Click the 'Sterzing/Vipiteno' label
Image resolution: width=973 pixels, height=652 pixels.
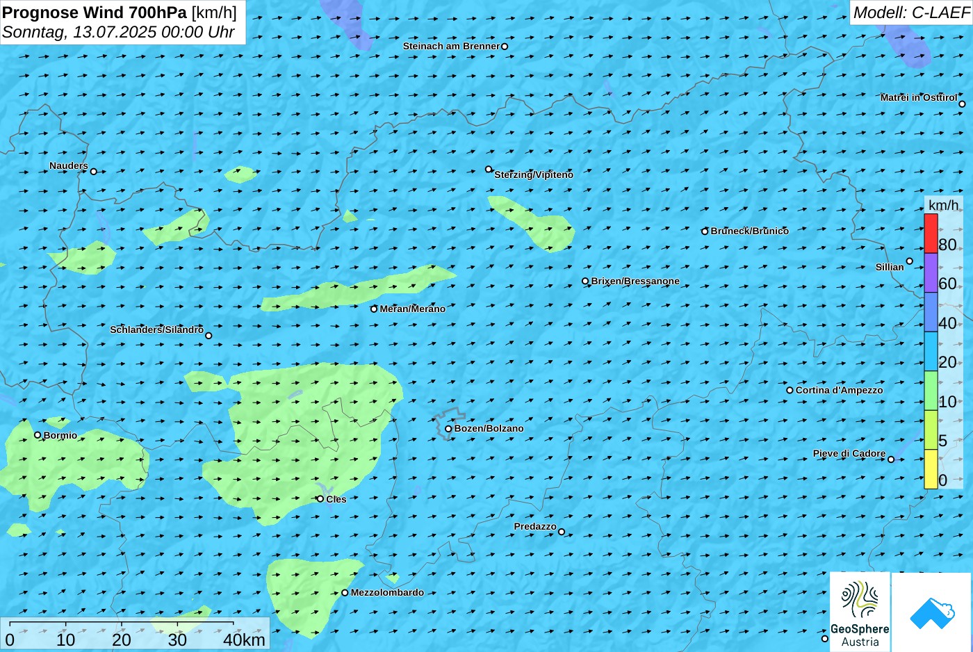coord(534,175)
